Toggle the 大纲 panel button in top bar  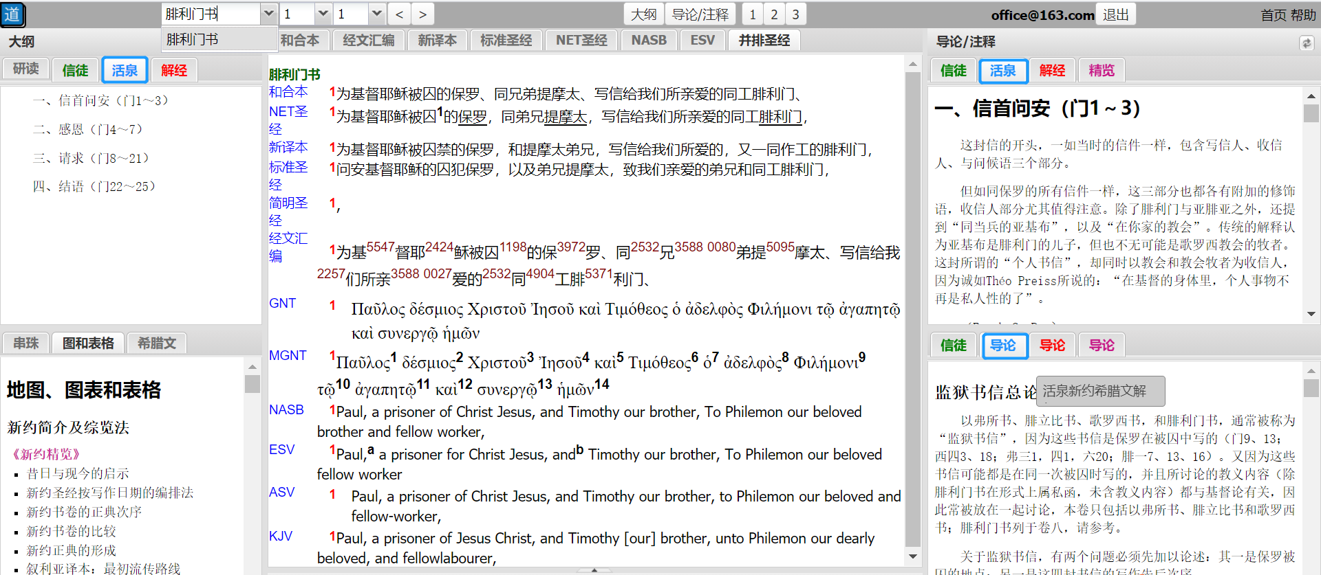click(643, 14)
